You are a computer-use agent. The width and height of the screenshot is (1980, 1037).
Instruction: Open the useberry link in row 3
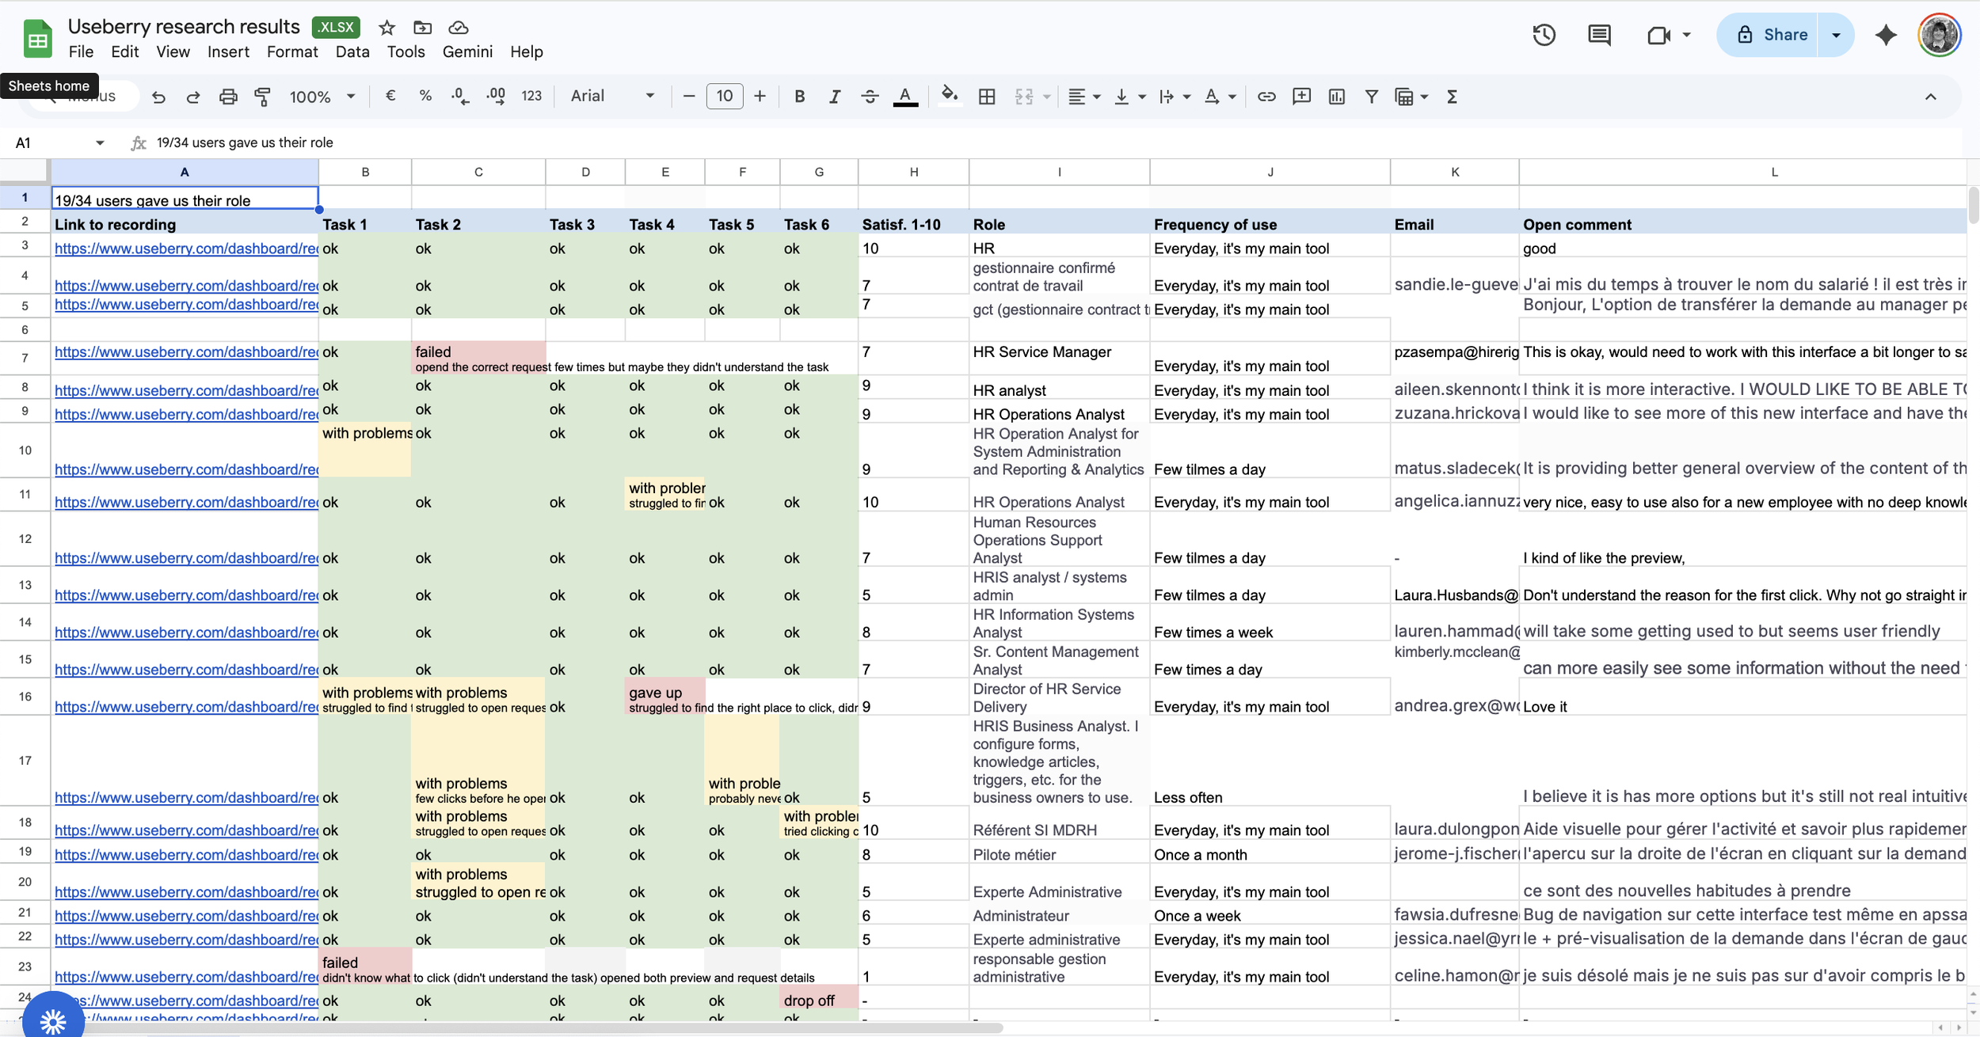(186, 249)
